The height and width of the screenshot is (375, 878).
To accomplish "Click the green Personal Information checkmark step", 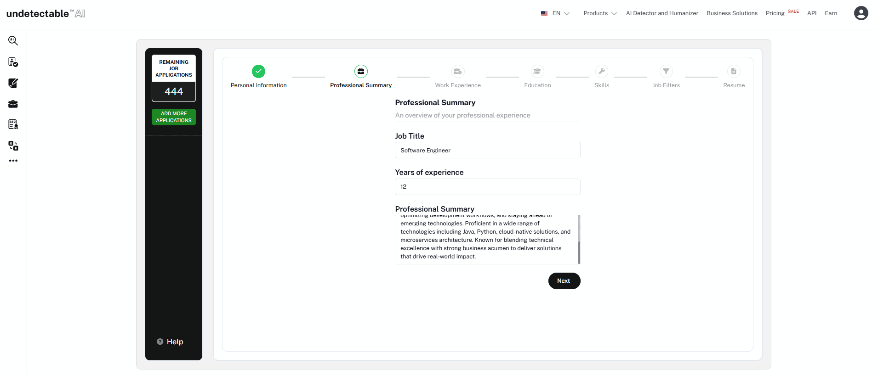I will (258, 71).
